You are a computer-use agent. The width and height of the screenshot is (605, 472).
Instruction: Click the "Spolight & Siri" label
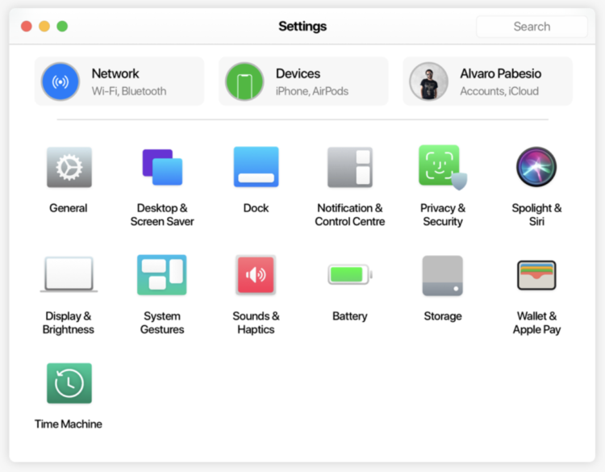click(x=536, y=215)
